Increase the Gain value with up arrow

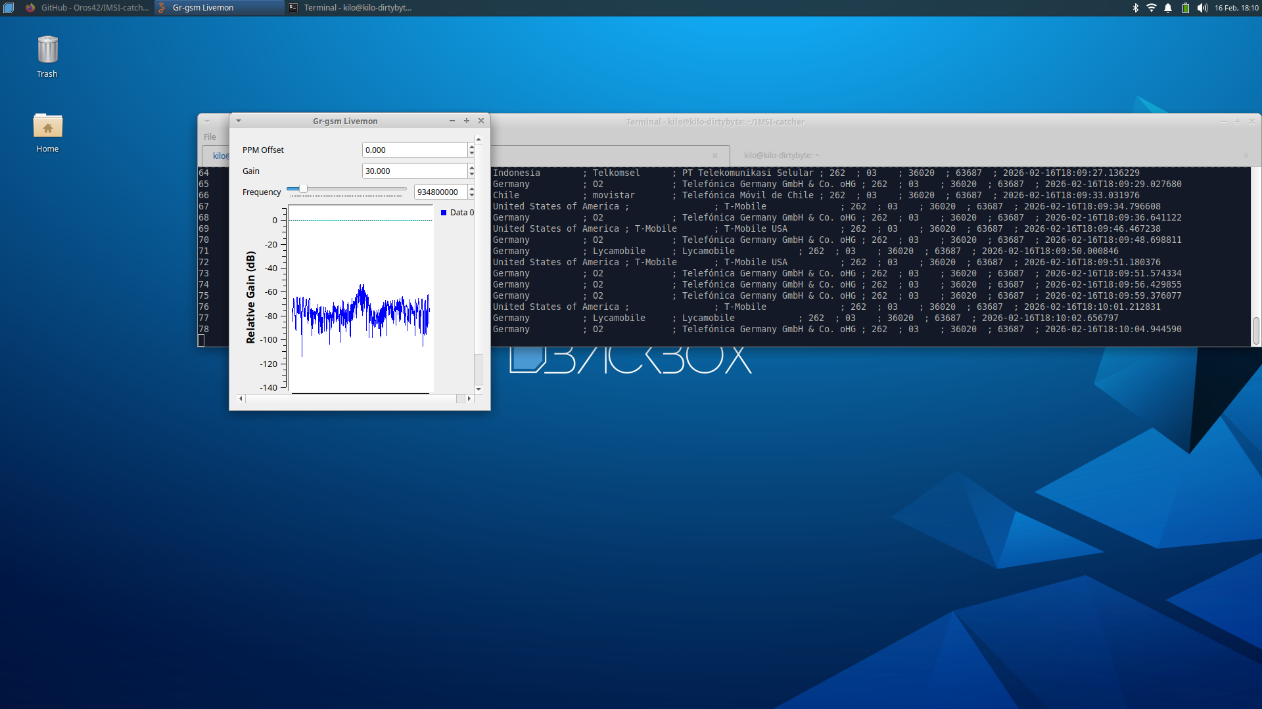click(471, 167)
